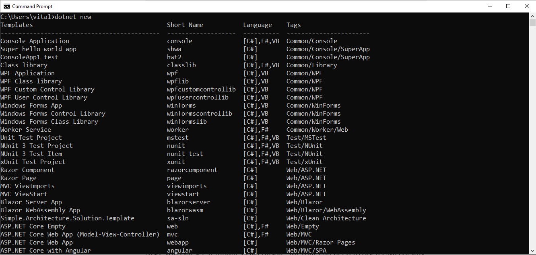Click short name 'viewimports'
The height and width of the screenshot is (255, 536).
(187, 186)
